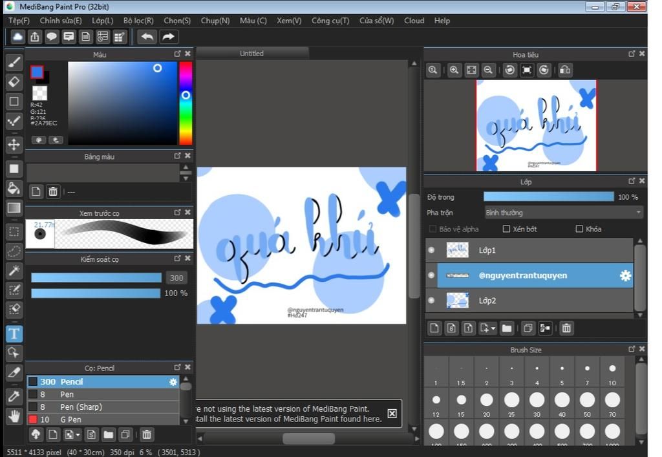Enable the Xén bớt checkbox
Image resolution: width=662 pixels, height=457 pixels.
[507, 229]
